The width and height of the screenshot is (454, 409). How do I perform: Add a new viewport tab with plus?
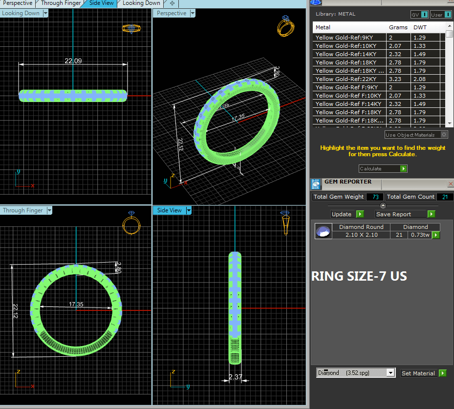click(172, 3)
